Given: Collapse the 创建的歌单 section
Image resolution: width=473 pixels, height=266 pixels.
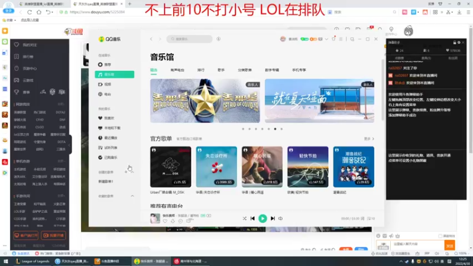Looking at the screenshot, I should tap(132, 172).
